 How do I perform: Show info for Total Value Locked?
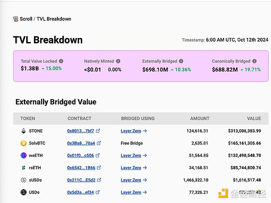61,61
